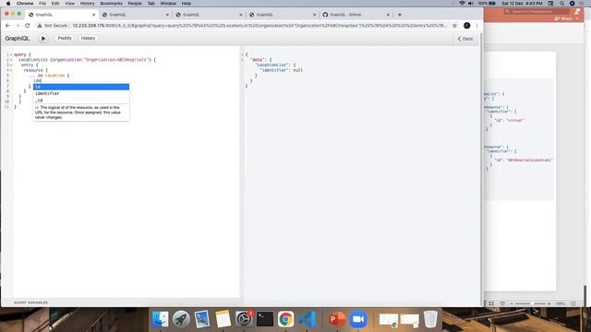Open the Edit menu
This screenshot has height=332, width=591.
(55, 4)
